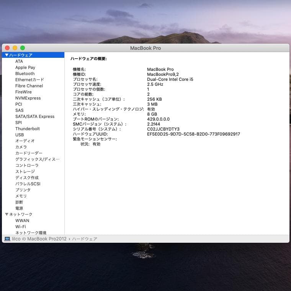Open the Bluetooth section
Image resolution: width=291 pixels, height=291 pixels.
point(25,74)
